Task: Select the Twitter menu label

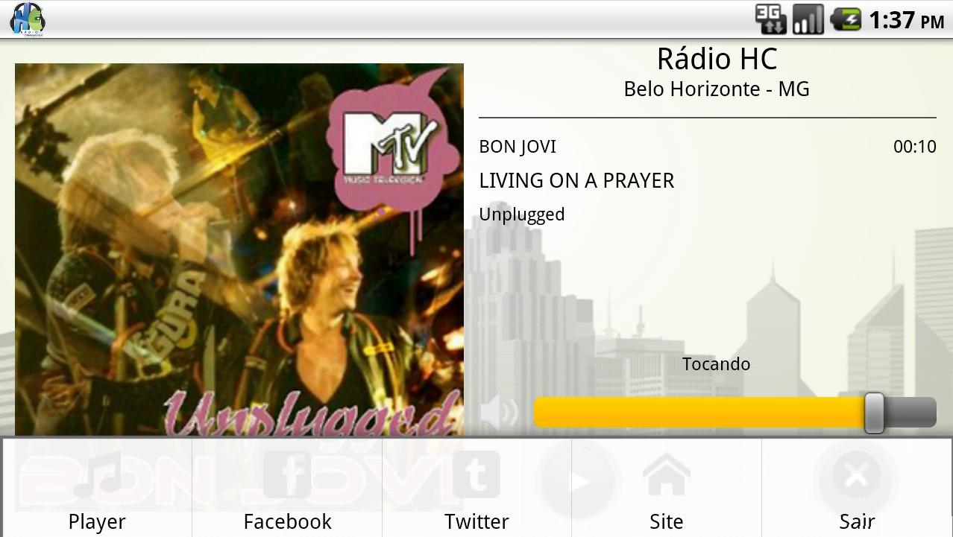Action: (x=476, y=521)
